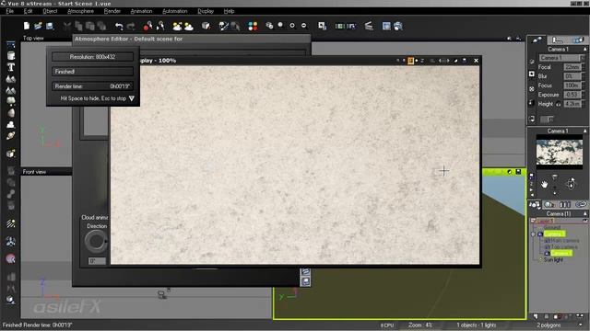The width and height of the screenshot is (590, 331).
Task: Select the rock object tool
Action: 11,112
